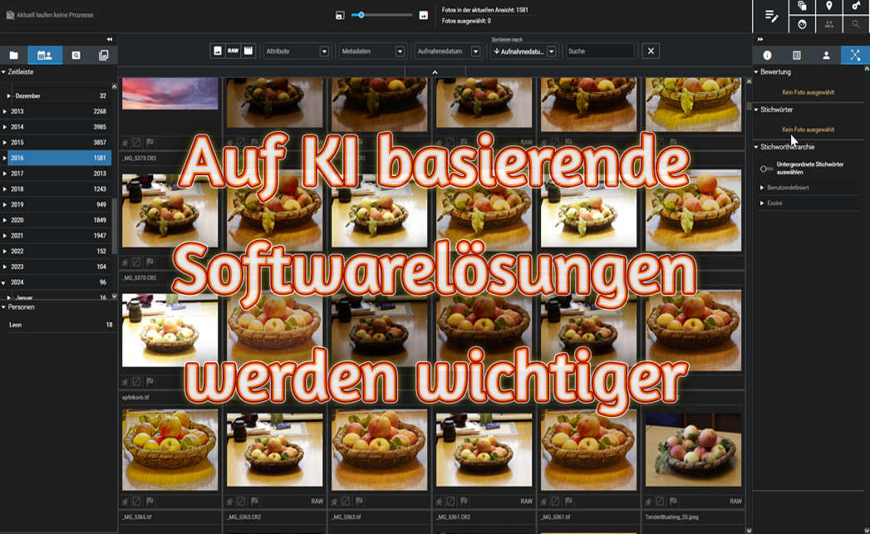This screenshot has height=534, width=870.
Task: Toggle the checkmark box under the first thumbnail
Action: [x=137, y=142]
